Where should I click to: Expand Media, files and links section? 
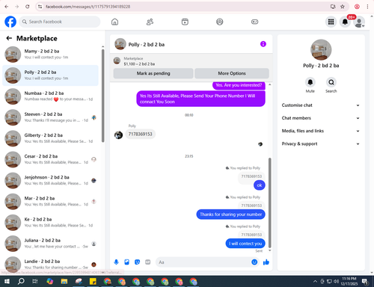point(321,131)
